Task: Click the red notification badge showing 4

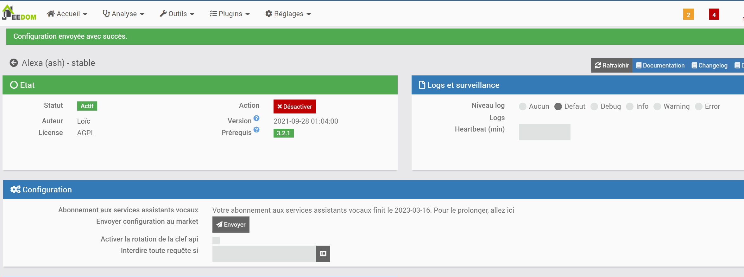Action: [714, 15]
